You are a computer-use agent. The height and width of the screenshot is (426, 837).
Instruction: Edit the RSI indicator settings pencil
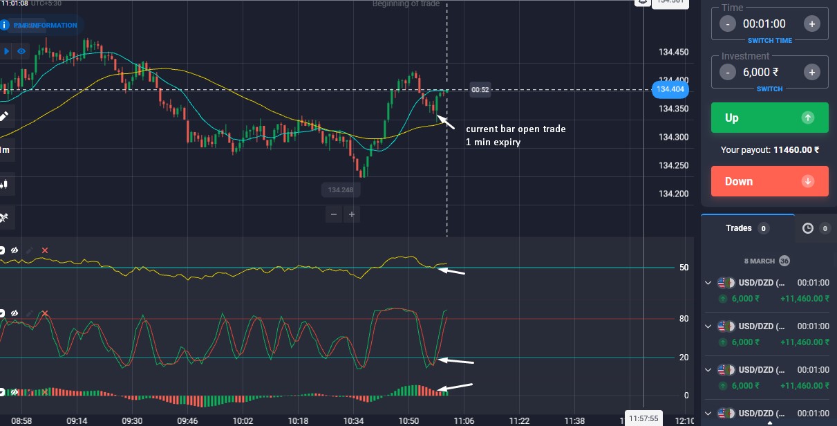29,250
